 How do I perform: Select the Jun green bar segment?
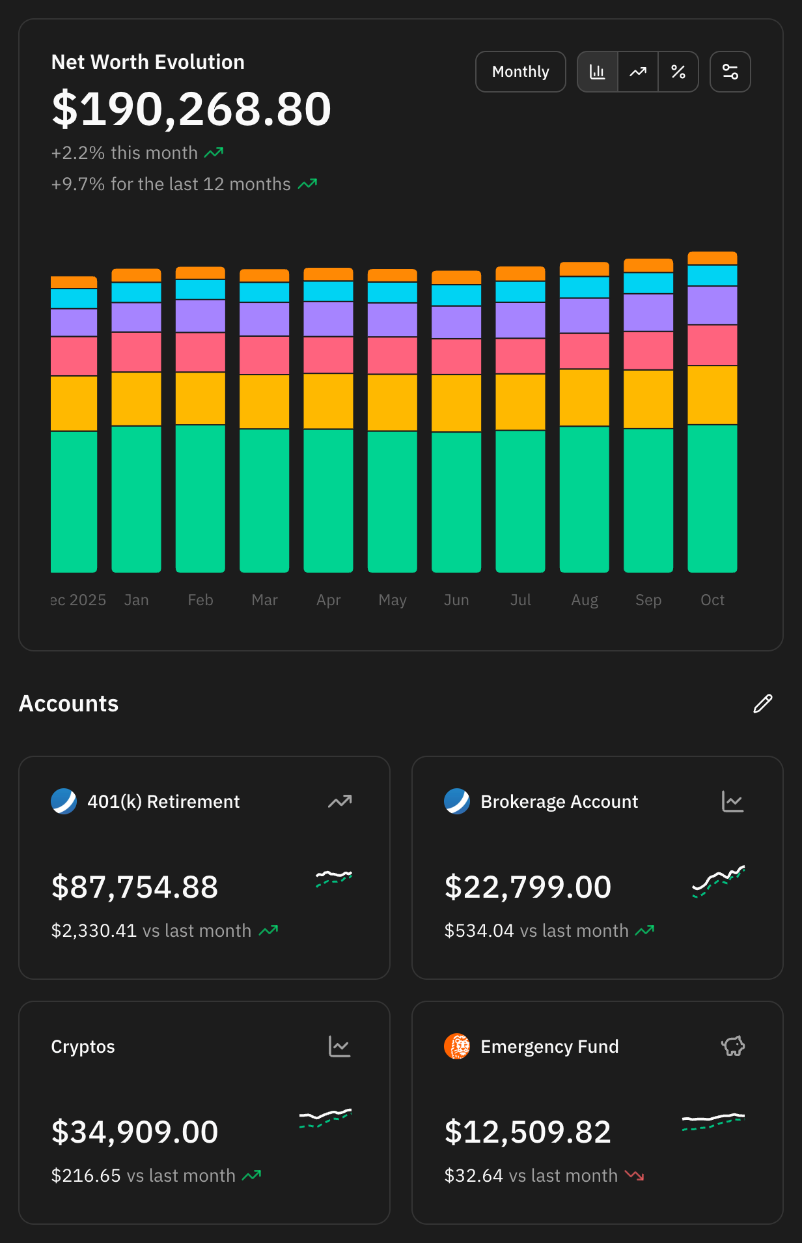click(456, 503)
